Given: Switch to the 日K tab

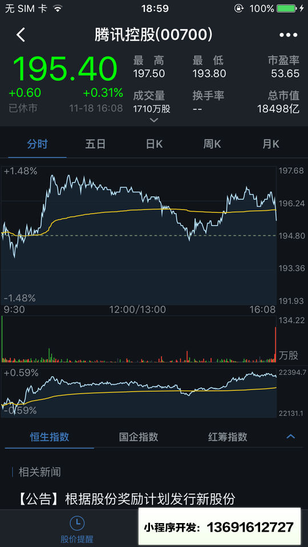Looking at the screenshot, I should [x=154, y=144].
